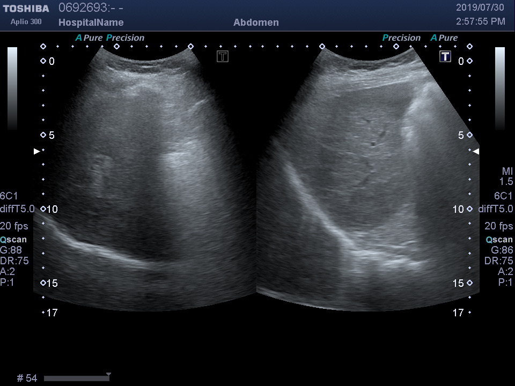
Task: Click the time 2:57:55 PM
Action: click(x=481, y=21)
